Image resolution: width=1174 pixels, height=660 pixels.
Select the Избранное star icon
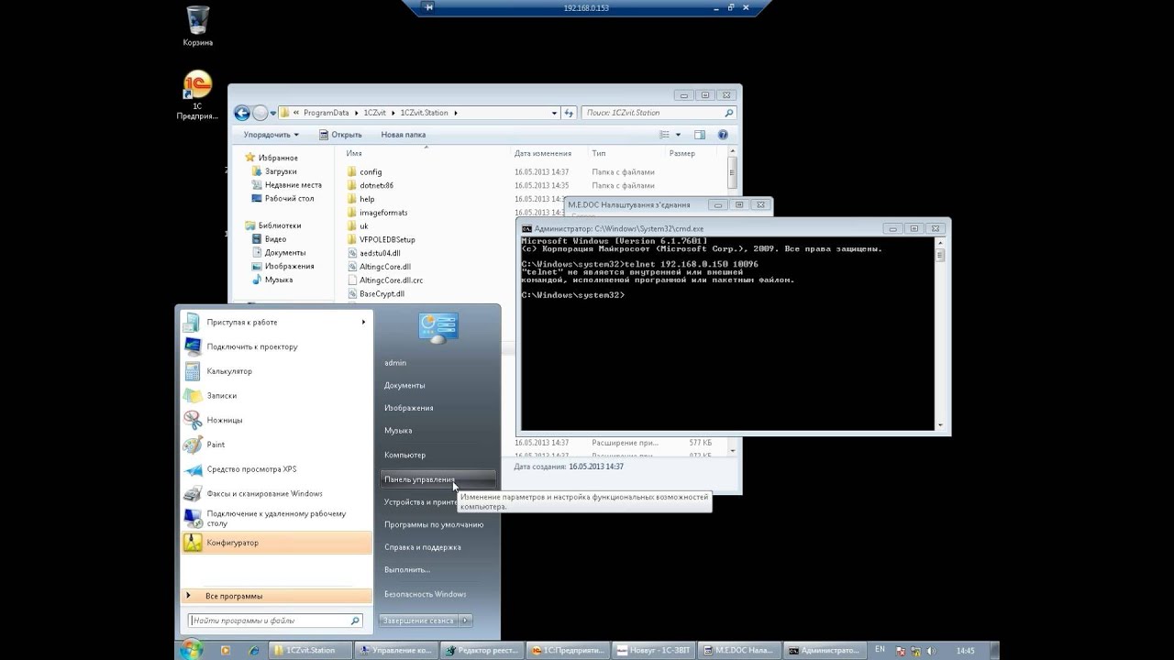pos(251,158)
